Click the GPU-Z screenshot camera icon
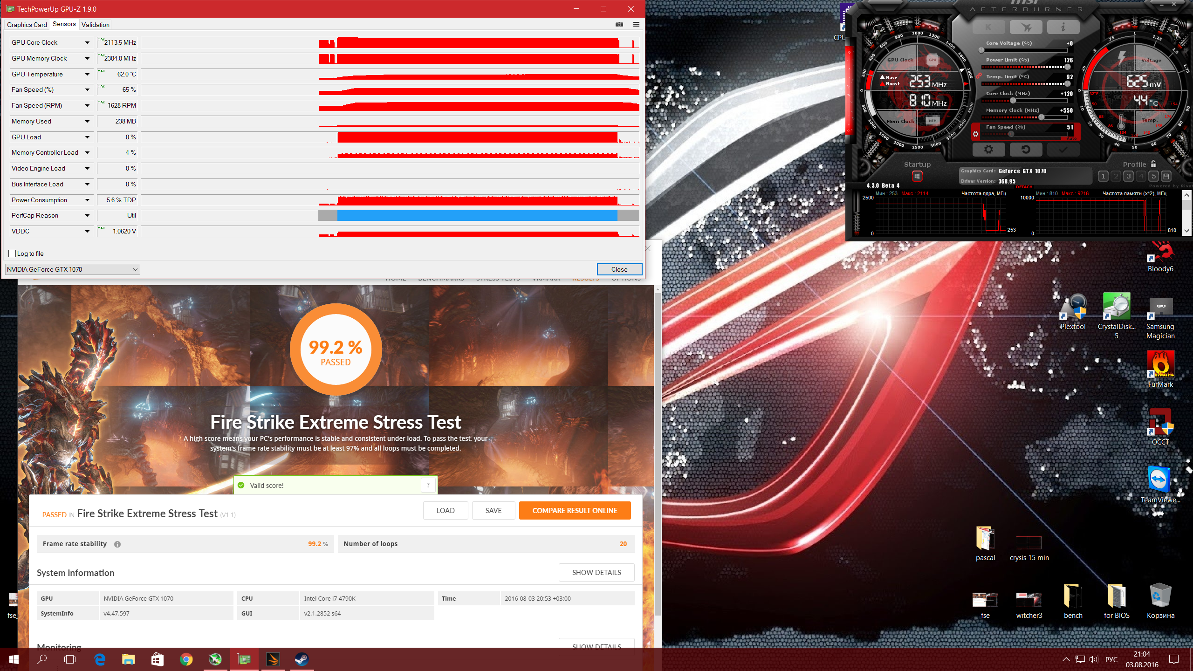1193x671 pixels. point(619,24)
